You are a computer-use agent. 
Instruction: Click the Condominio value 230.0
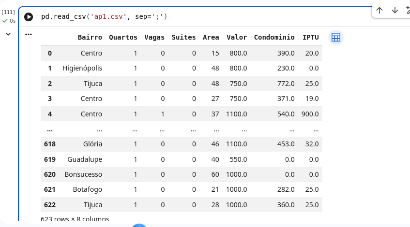point(286,69)
